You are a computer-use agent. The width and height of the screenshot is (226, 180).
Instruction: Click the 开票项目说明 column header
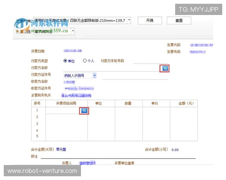pos(66,103)
